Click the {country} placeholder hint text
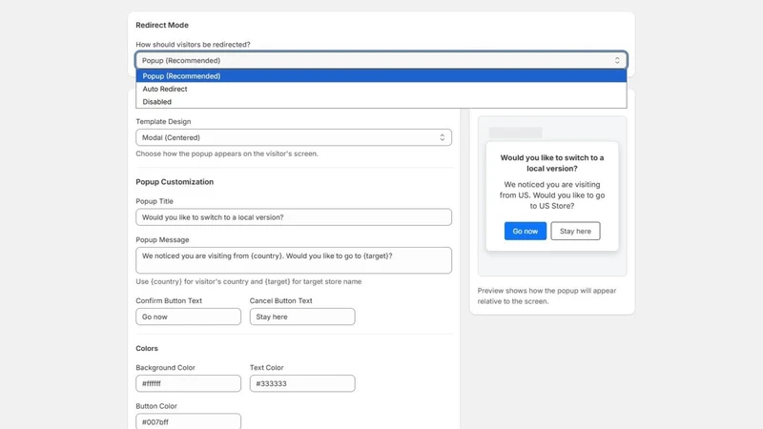The height and width of the screenshot is (429, 763). [249, 281]
